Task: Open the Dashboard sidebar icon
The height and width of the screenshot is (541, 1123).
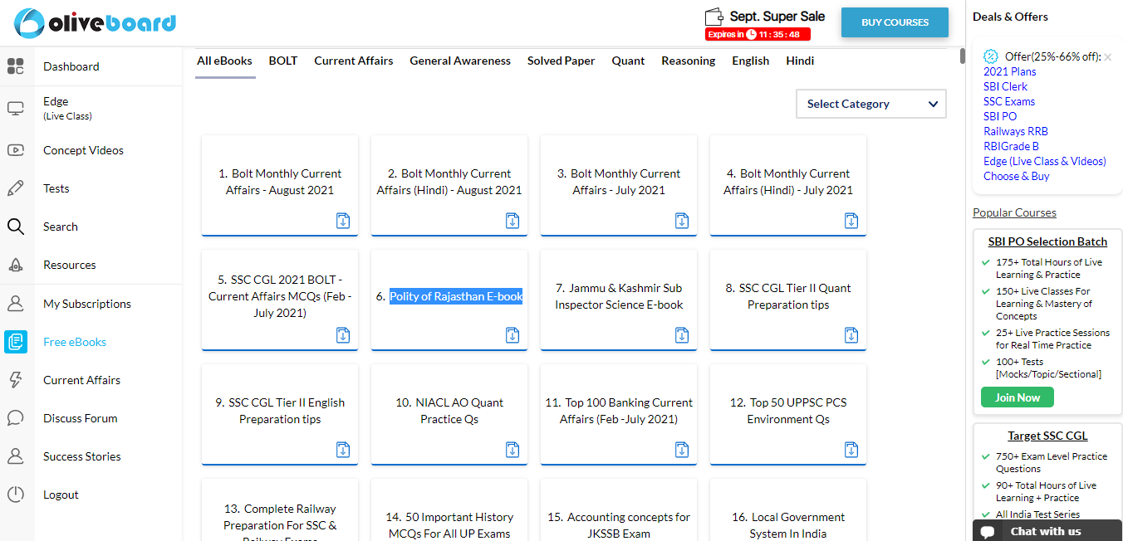Action: [16, 66]
